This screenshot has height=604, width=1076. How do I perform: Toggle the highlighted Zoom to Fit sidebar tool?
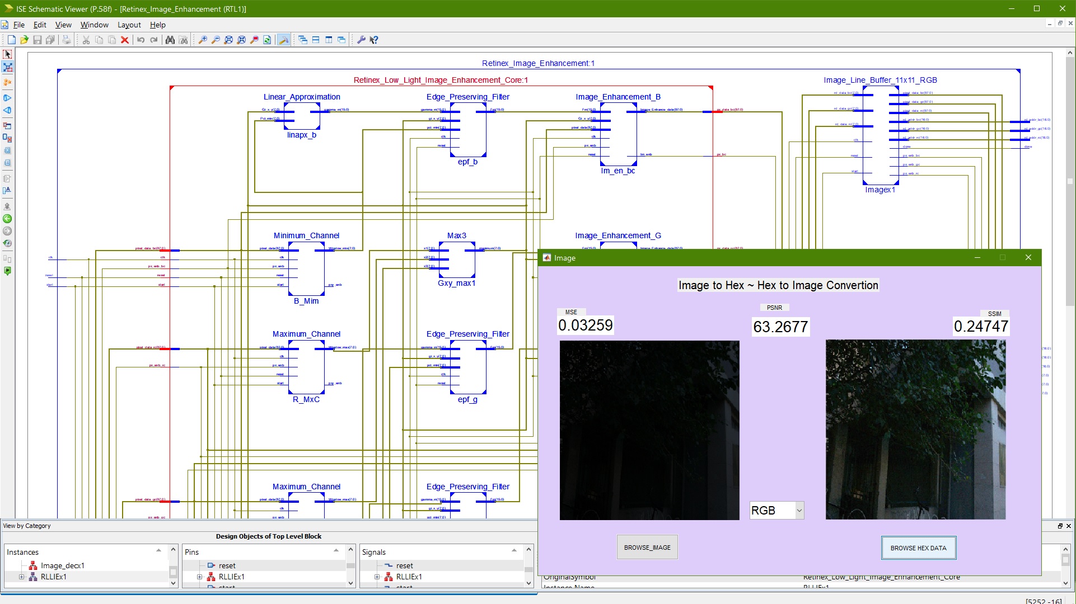(7, 67)
